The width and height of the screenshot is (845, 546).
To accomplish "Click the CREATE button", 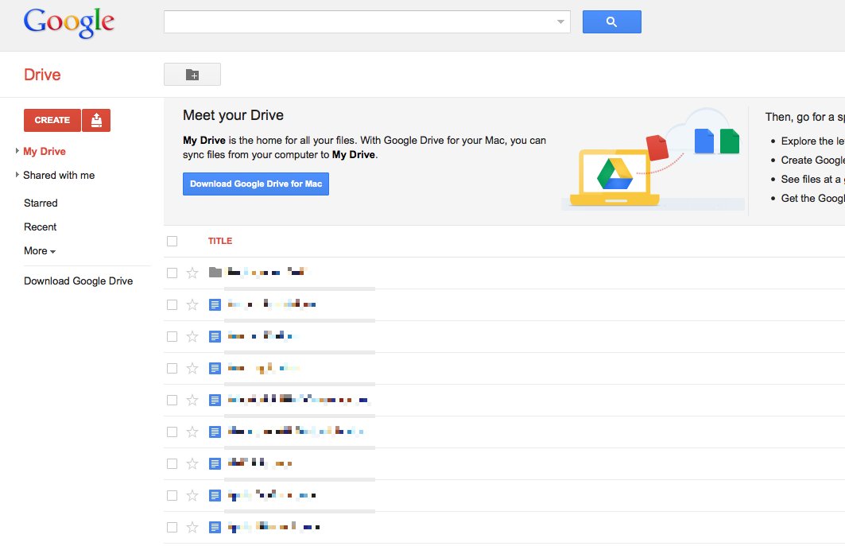I will click(x=52, y=120).
